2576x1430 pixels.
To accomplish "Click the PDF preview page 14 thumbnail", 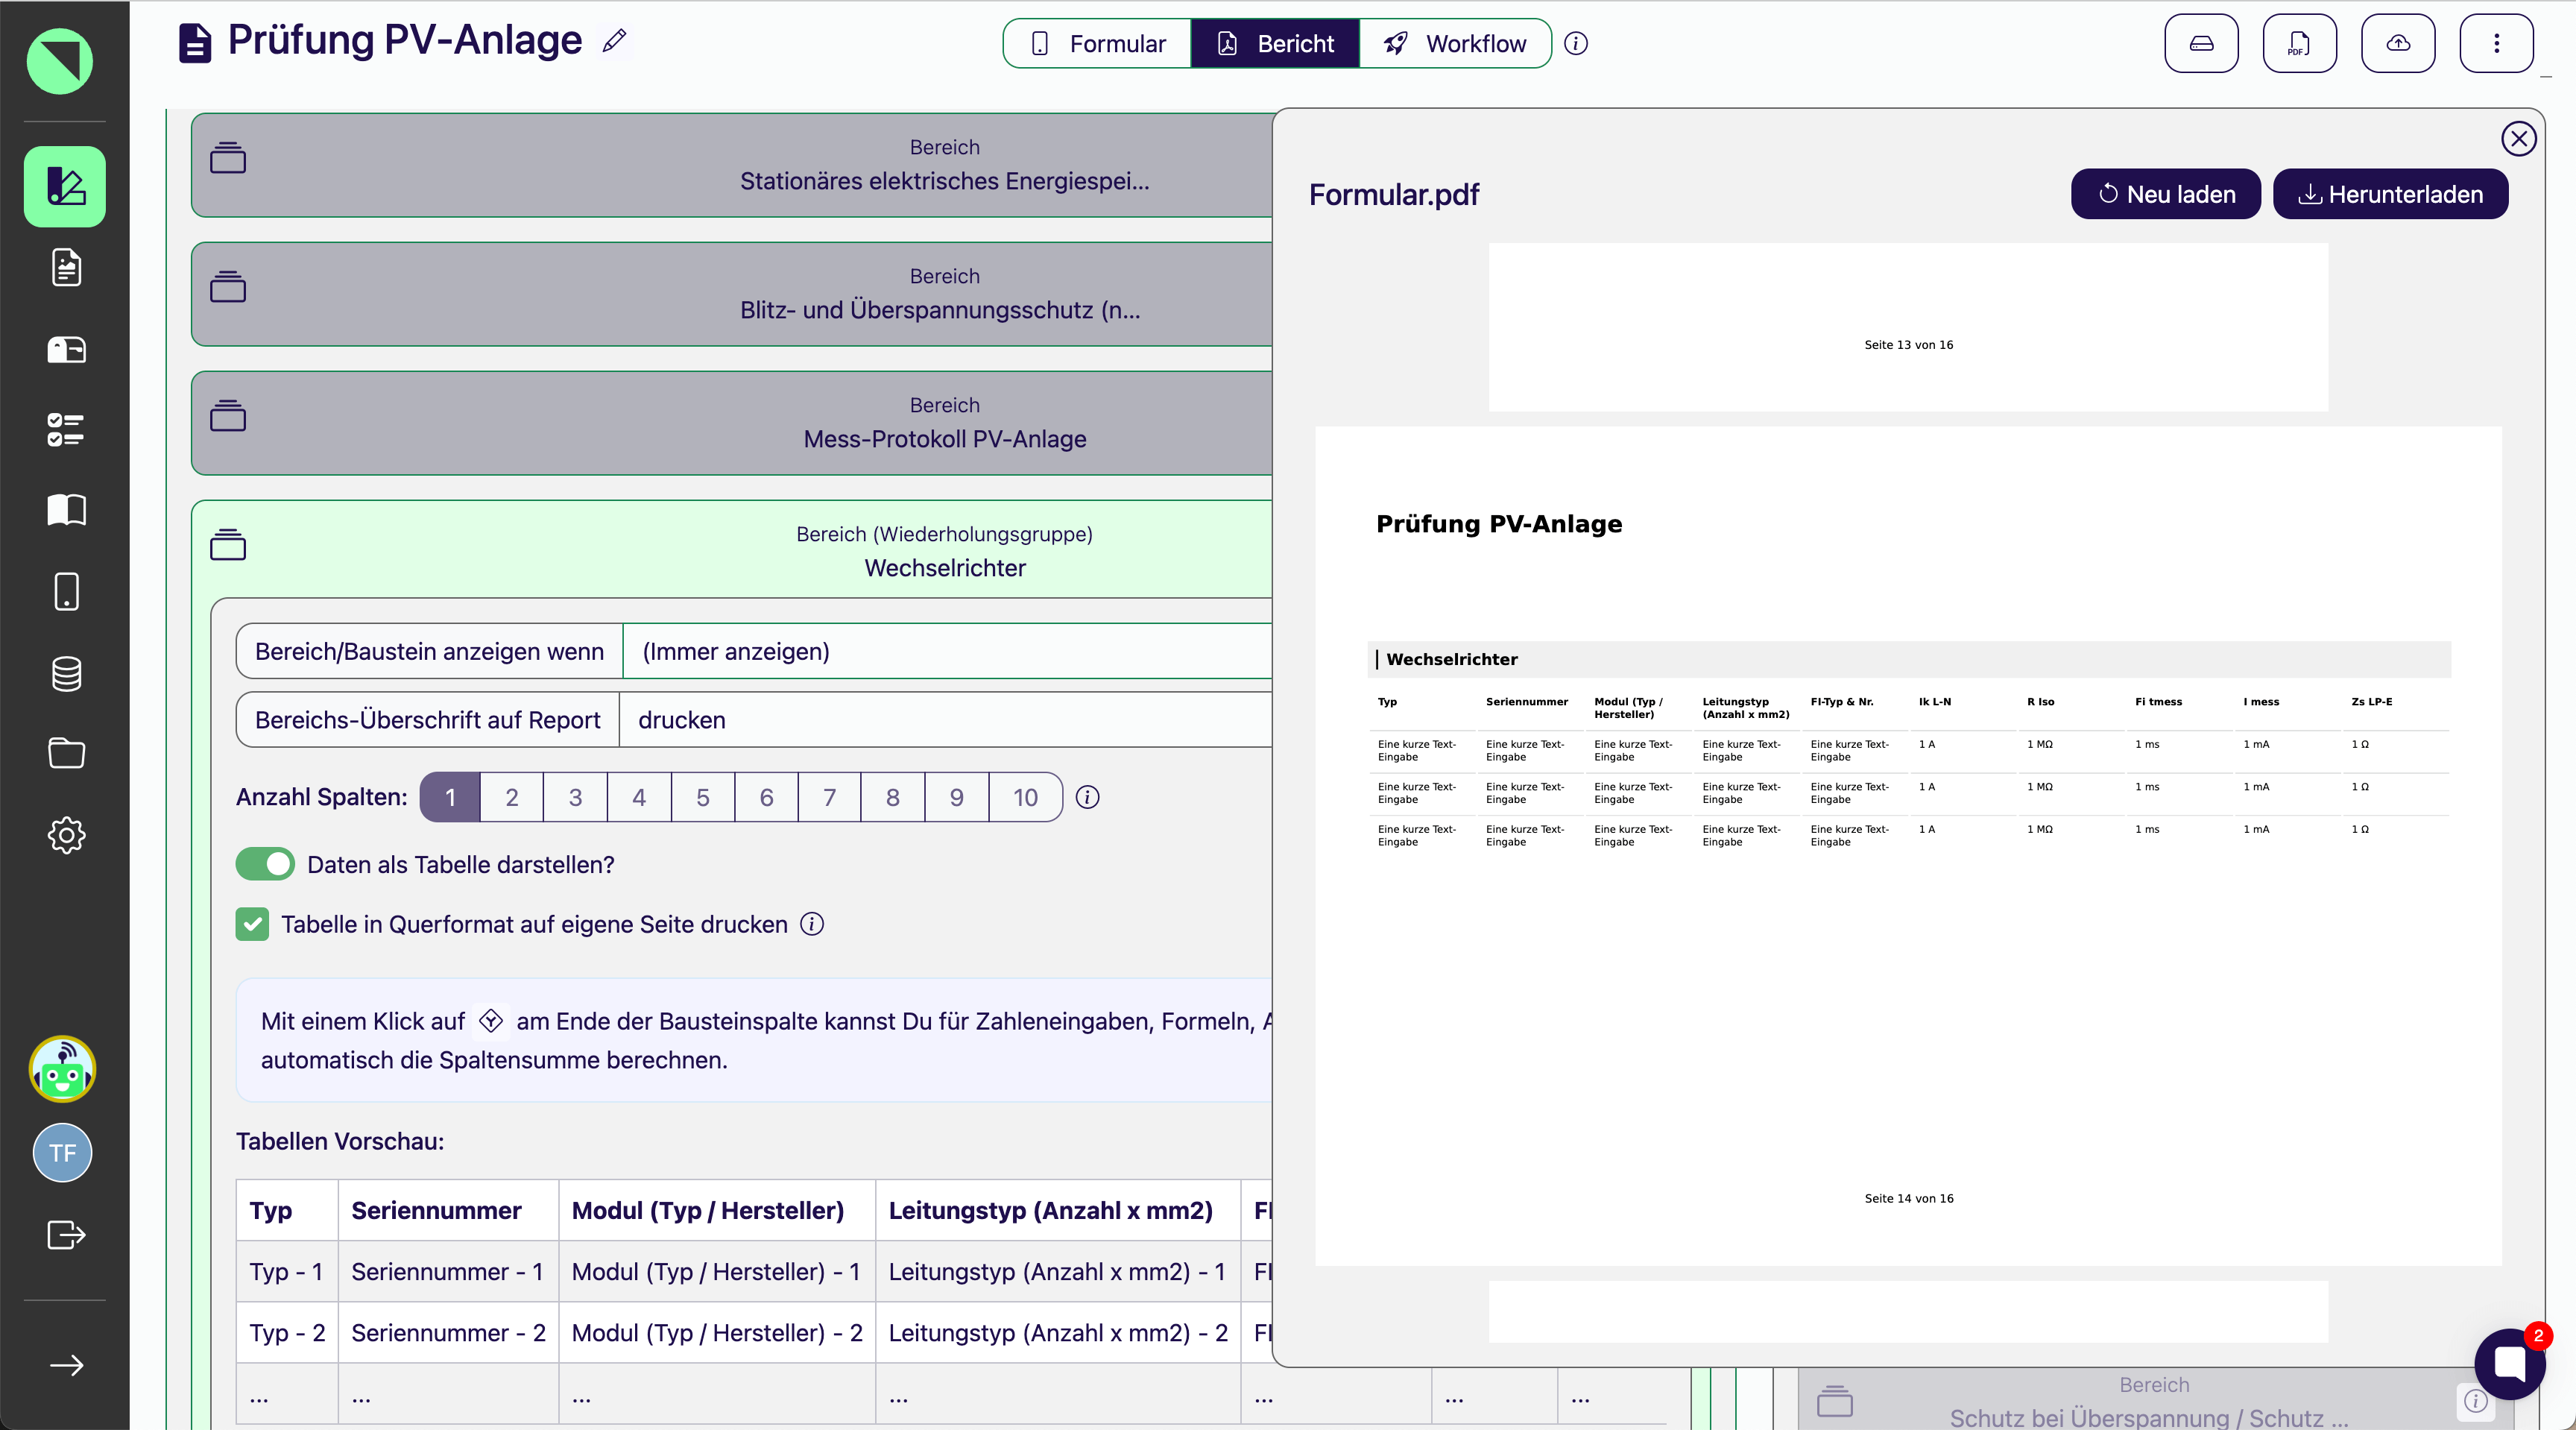I will [x=1907, y=846].
